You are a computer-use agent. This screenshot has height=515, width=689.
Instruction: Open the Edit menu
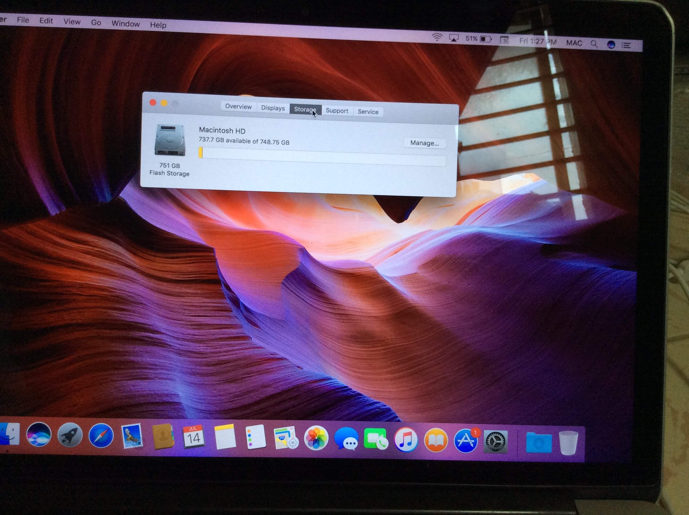[46, 21]
